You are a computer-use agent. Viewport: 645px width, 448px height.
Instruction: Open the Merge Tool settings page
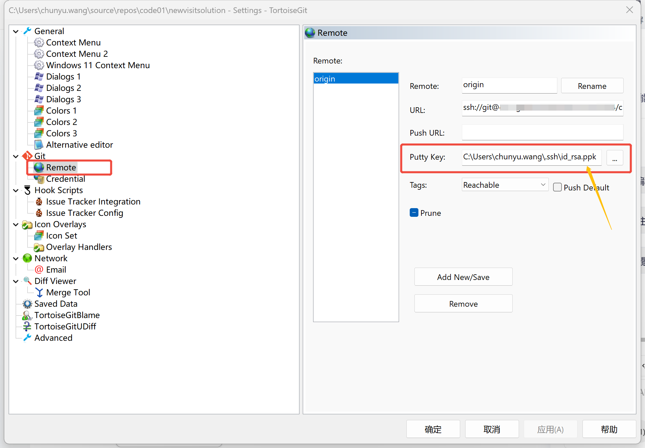pos(68,292)
